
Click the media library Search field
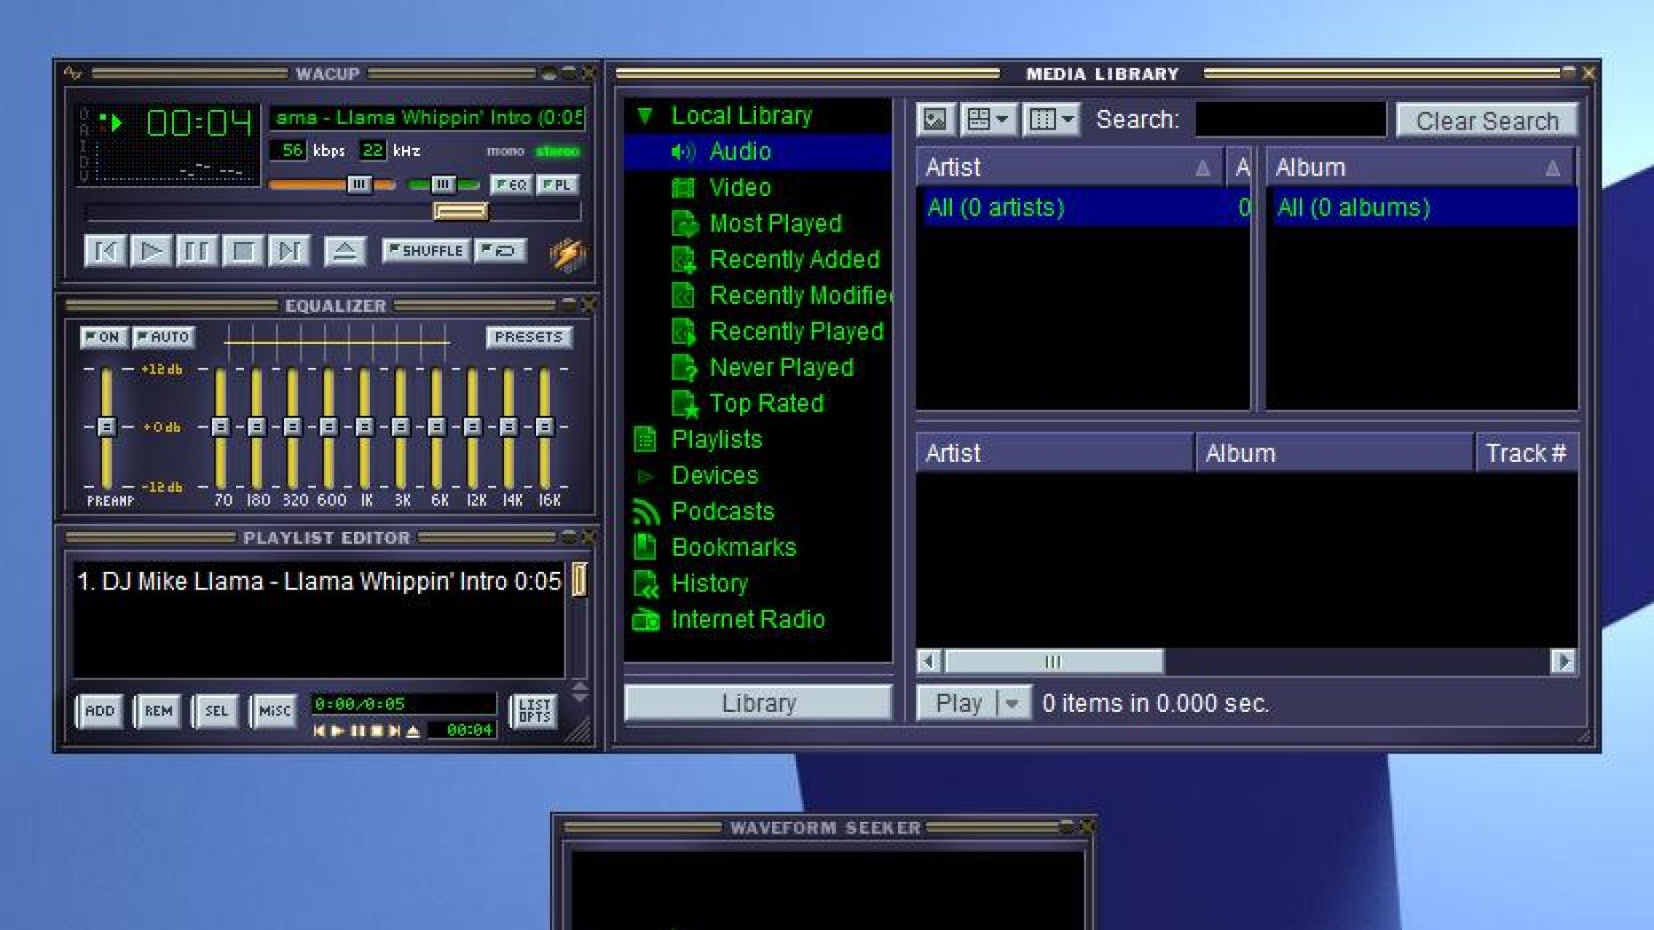1291,119
